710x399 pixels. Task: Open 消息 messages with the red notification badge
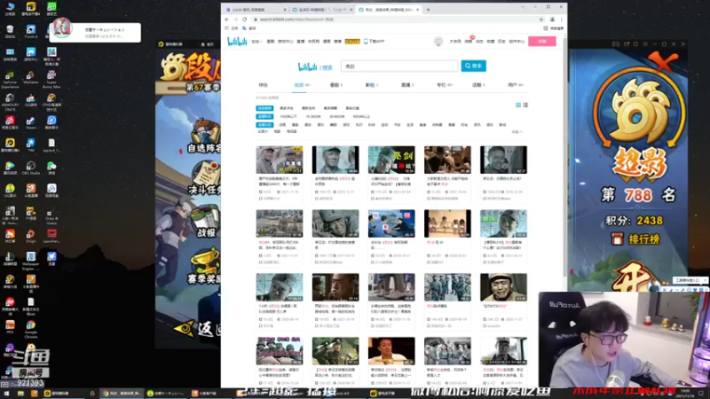pos(469,41)
